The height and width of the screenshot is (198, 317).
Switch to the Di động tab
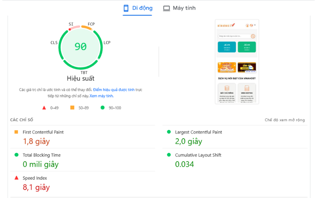coord(137,8)
